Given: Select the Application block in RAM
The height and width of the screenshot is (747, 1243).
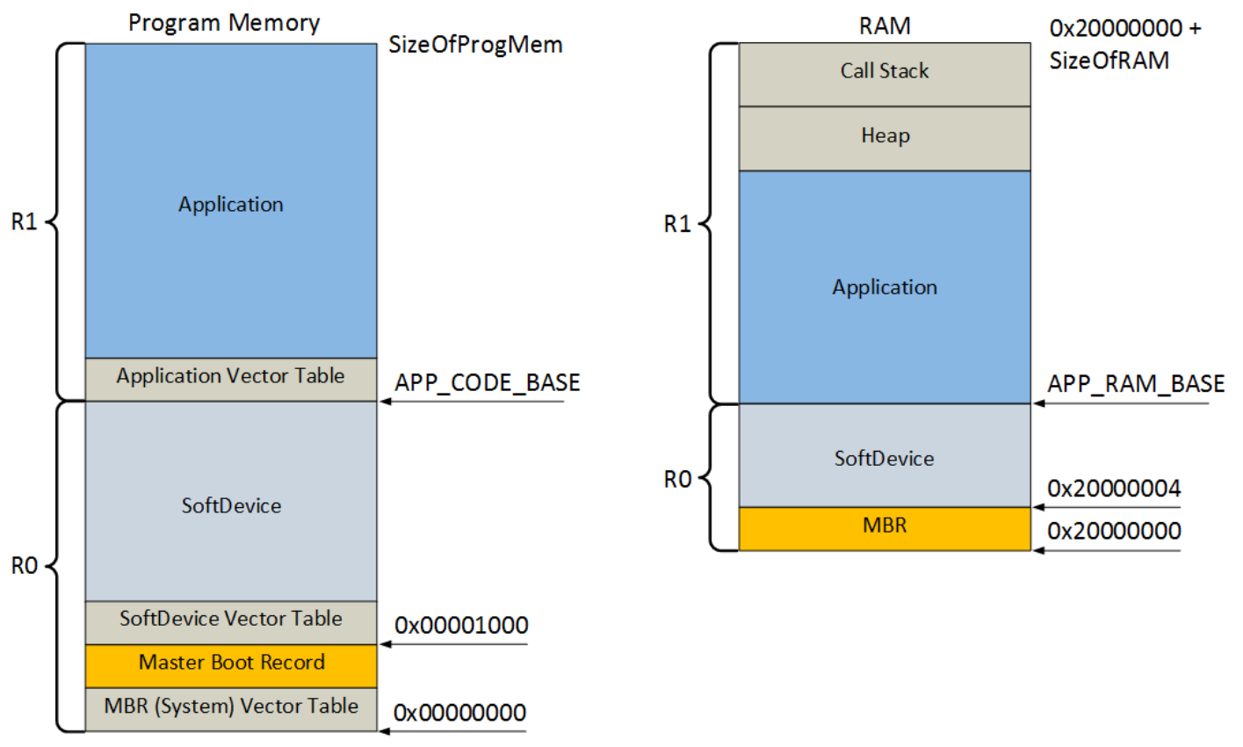Looking at the screenshot, I should (x=885, y=287).
